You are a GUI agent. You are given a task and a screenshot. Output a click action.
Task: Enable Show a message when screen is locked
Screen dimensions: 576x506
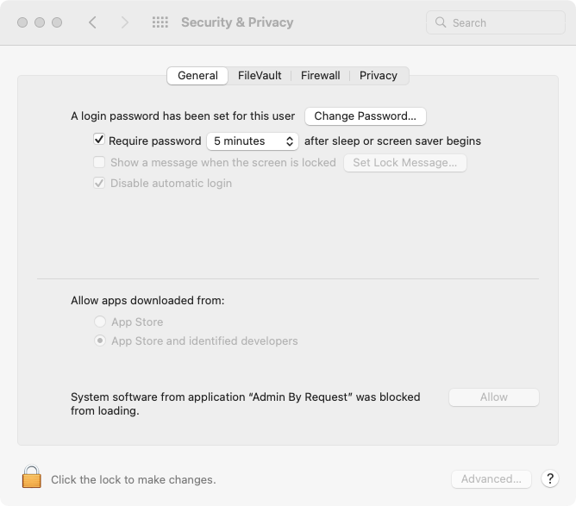(x=99, y=162)
